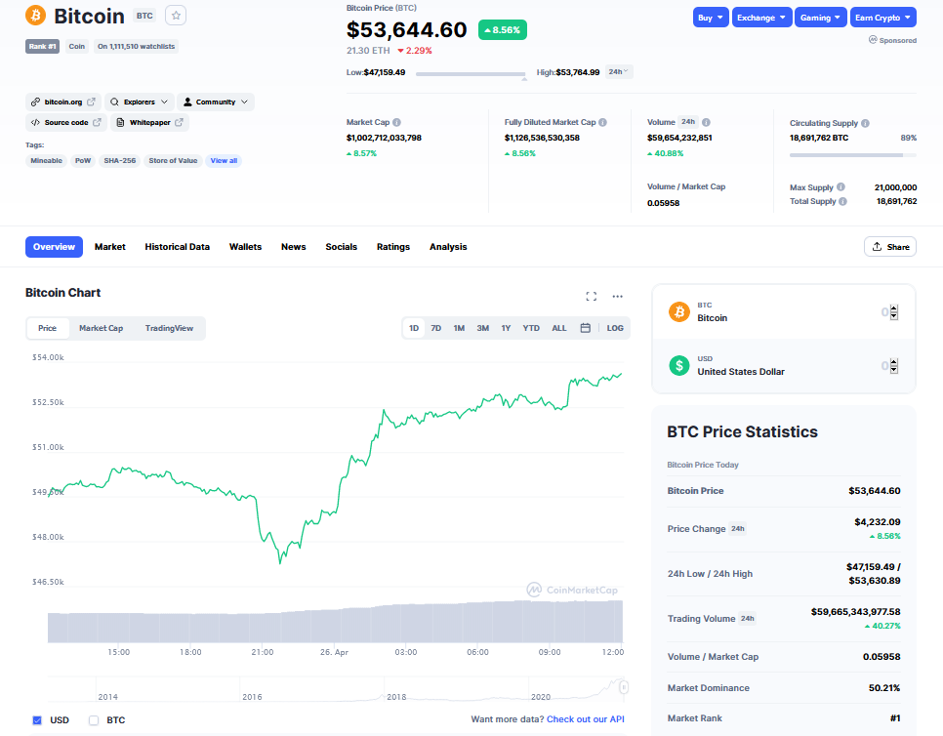
Task: Select the 3M chart range
Action: tap(483, 328)
